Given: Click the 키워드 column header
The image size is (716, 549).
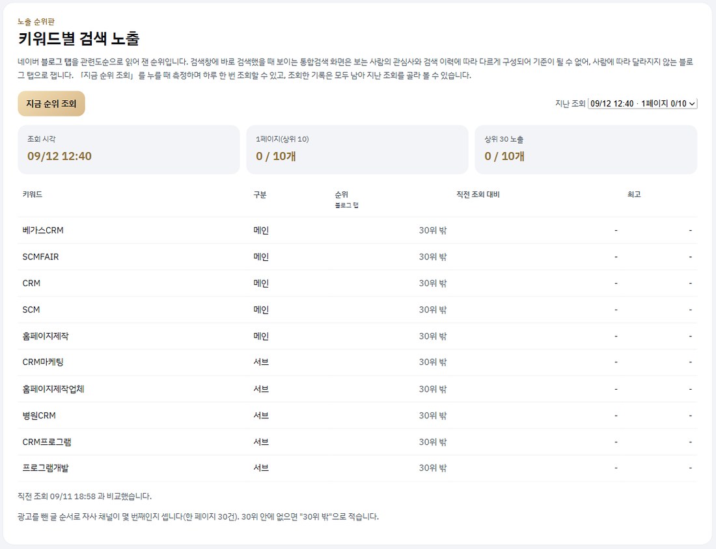Looking at the screenshot, I should 33,194.
